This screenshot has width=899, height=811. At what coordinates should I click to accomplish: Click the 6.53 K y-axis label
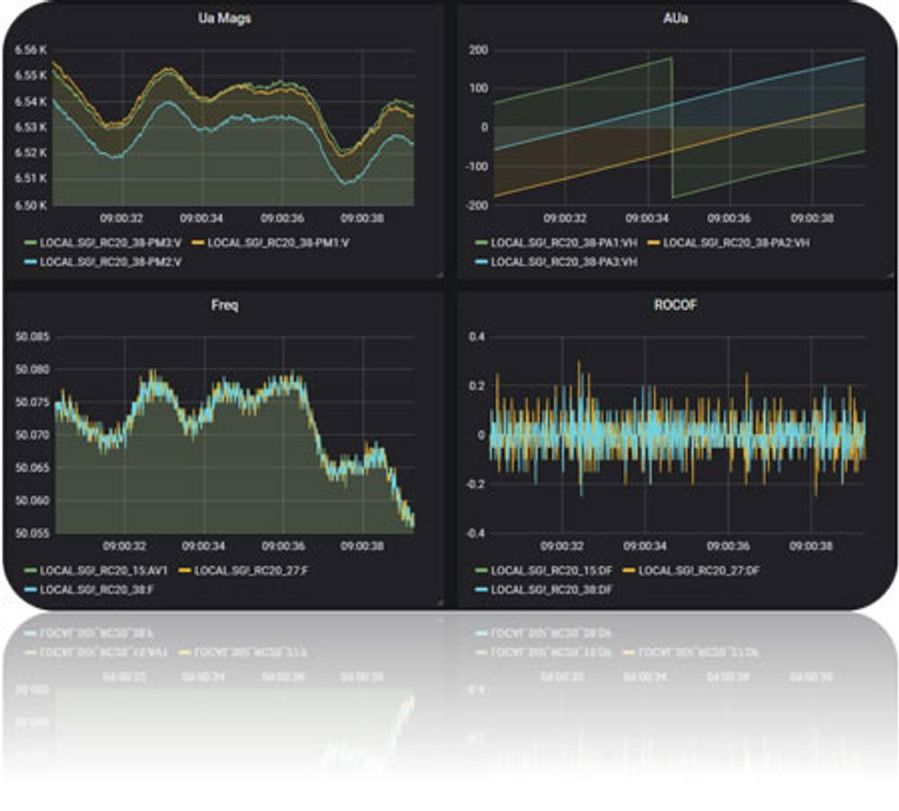coord(31,127)
